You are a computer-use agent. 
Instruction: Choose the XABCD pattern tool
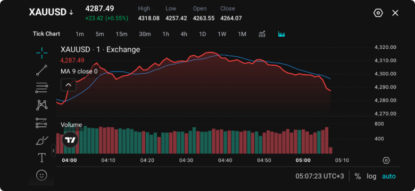[42, 105]
